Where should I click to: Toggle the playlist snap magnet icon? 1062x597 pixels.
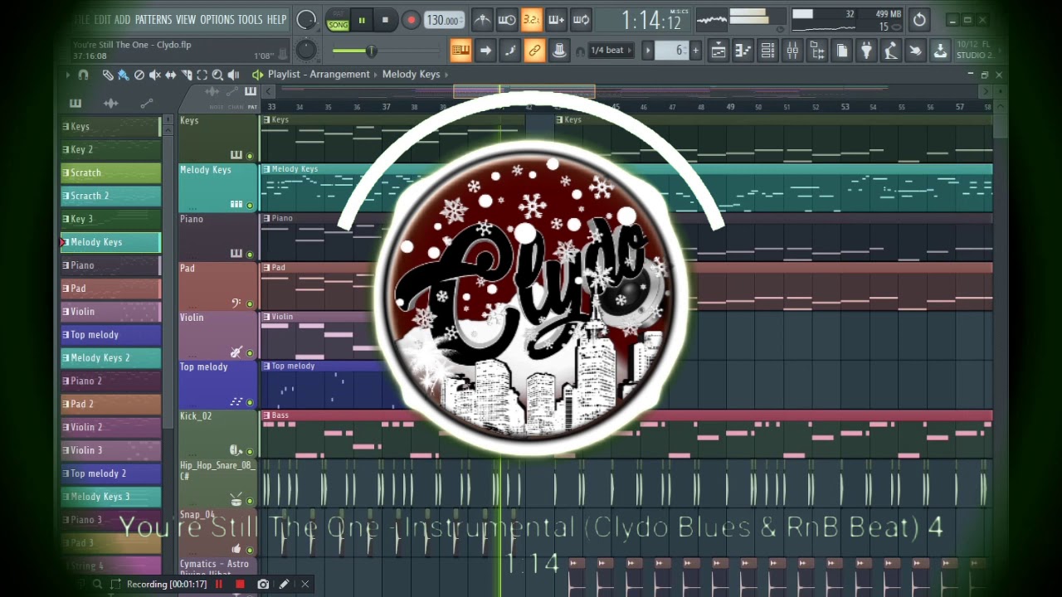pyautogui.click(x=83, y=75)
